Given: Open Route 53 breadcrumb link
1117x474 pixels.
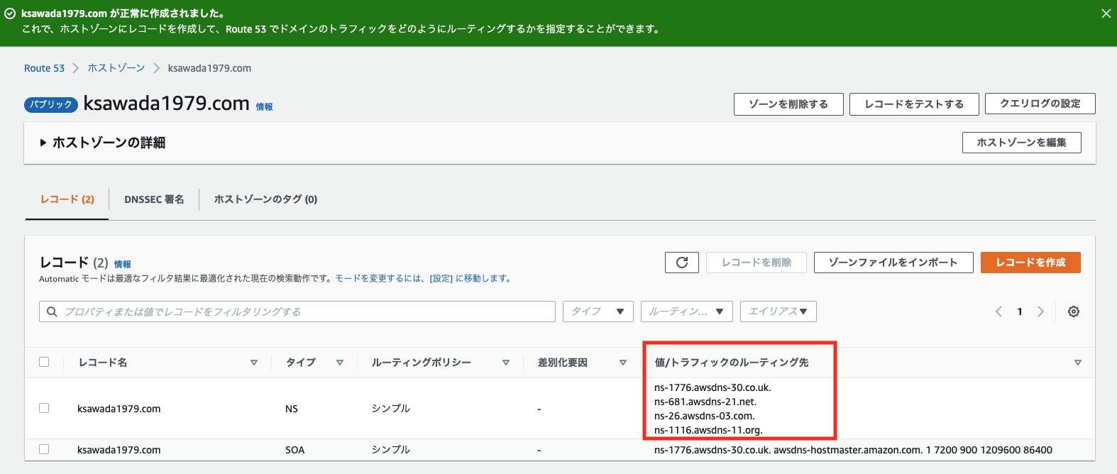Looking at the screenshot, I should pos(44,68).
